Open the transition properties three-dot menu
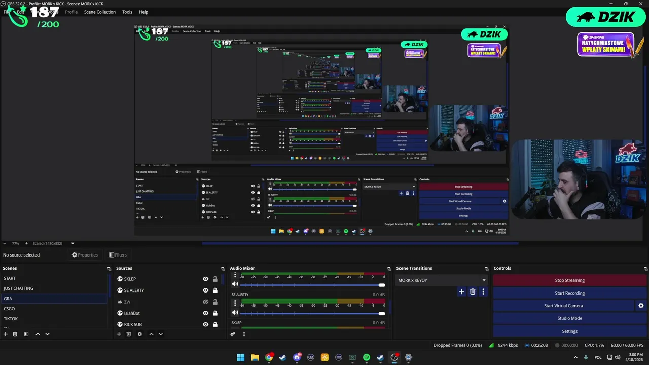 pos(483,291)
